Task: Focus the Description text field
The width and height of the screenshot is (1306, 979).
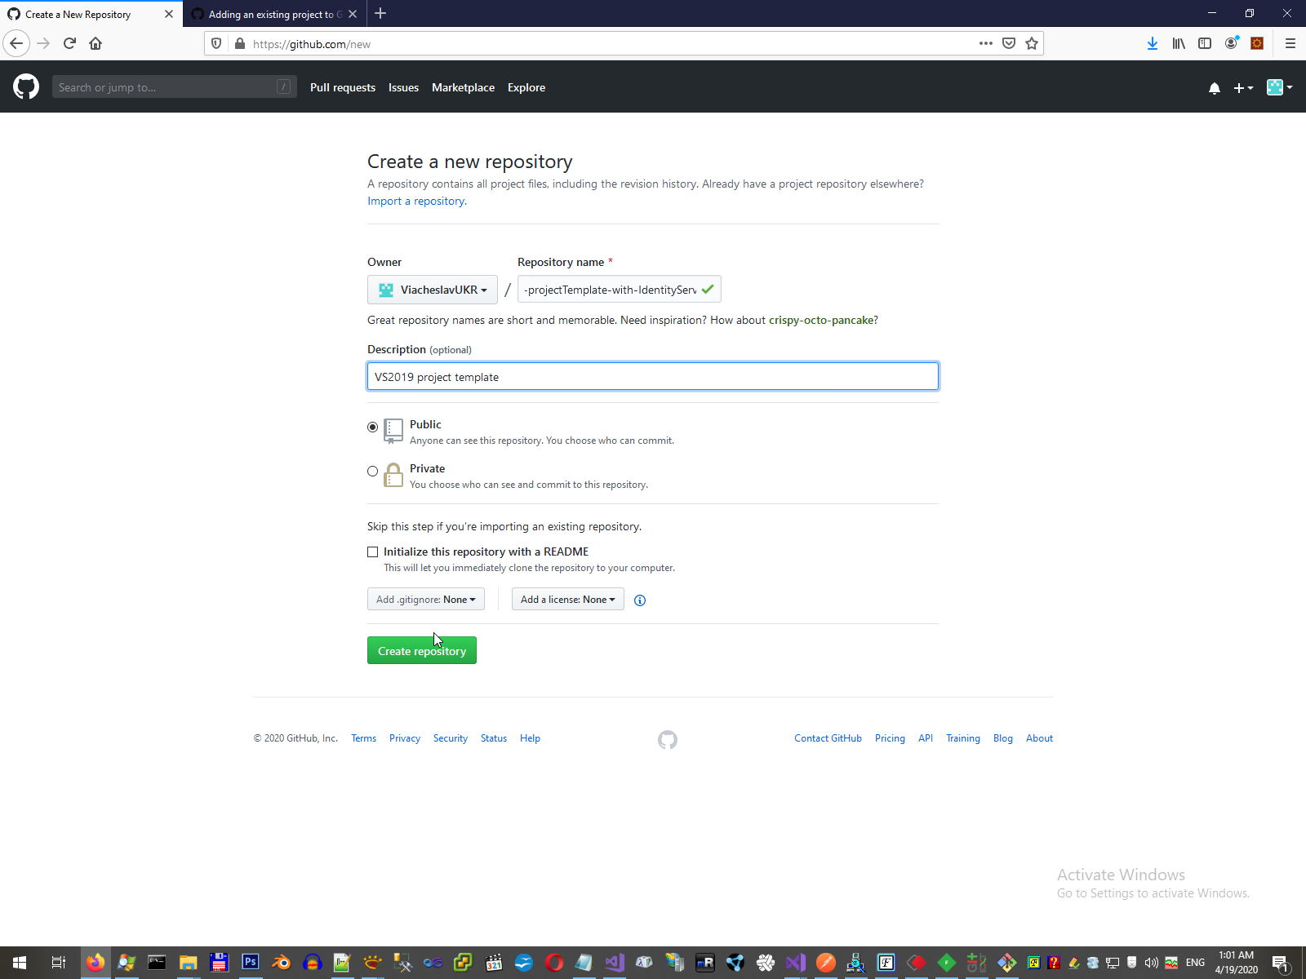Action: point(653,376)
